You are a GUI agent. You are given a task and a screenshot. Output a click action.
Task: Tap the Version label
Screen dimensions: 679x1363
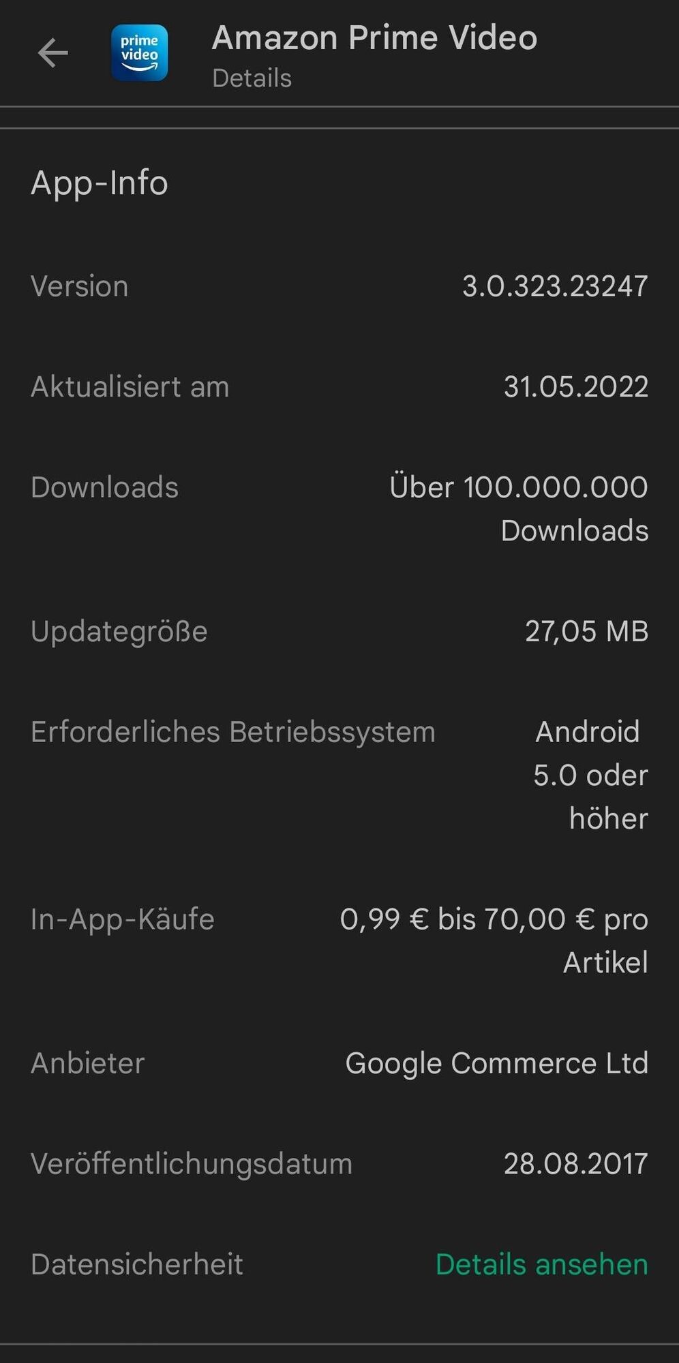(80, 286)
